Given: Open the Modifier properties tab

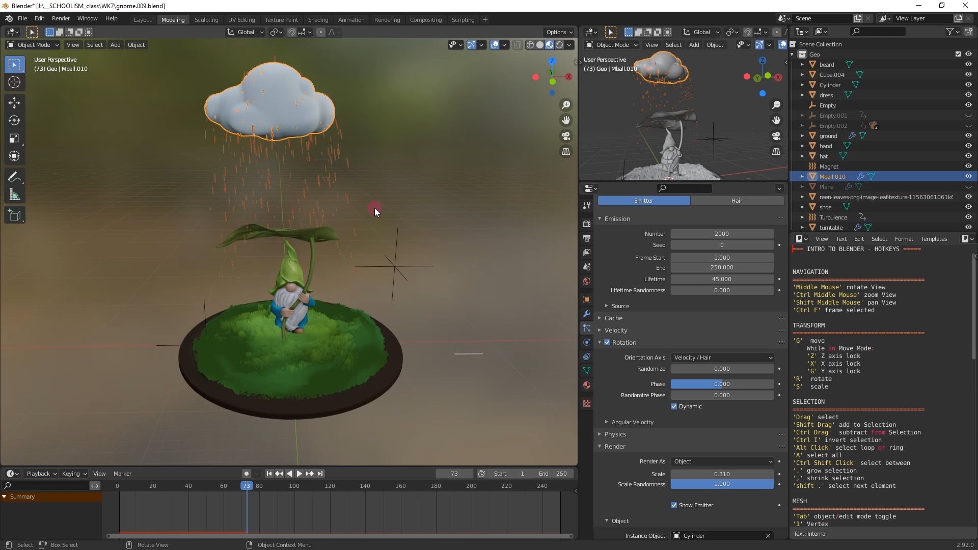Looking at the screenshot, I should pos(587,314).
